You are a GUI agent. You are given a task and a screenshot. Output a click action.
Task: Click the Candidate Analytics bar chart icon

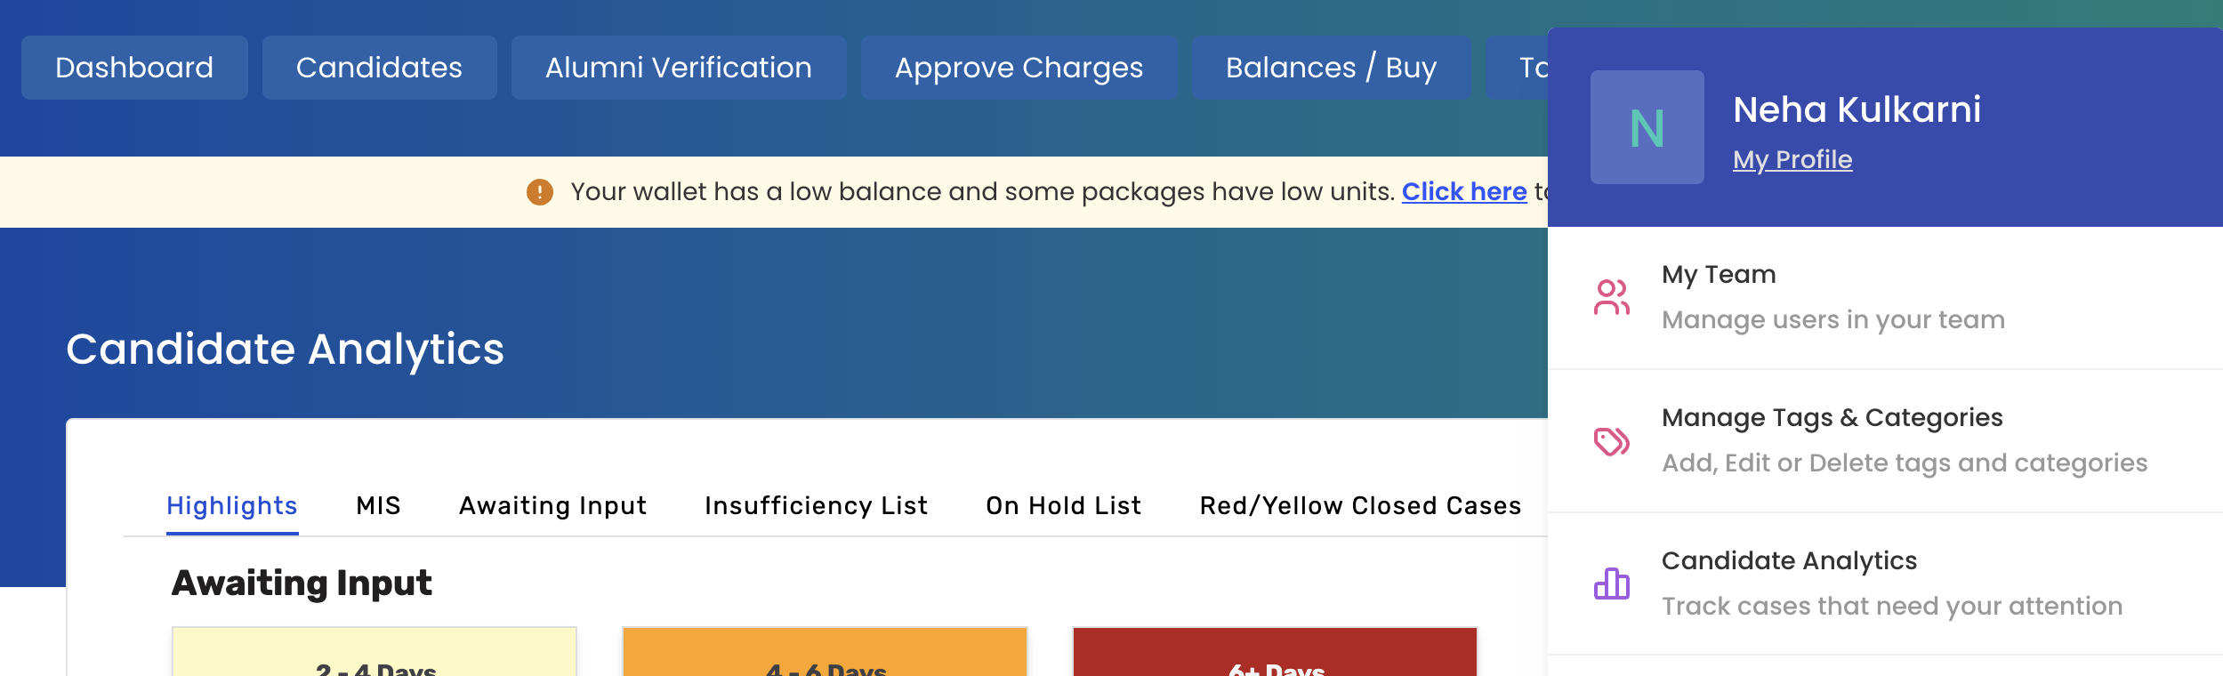tap(1611, 583)
